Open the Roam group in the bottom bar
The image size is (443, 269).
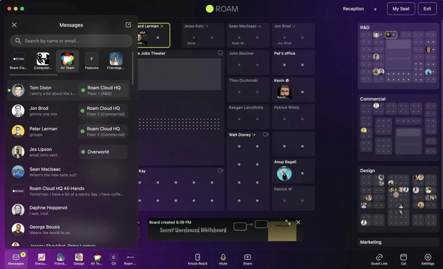click(130, 259)
